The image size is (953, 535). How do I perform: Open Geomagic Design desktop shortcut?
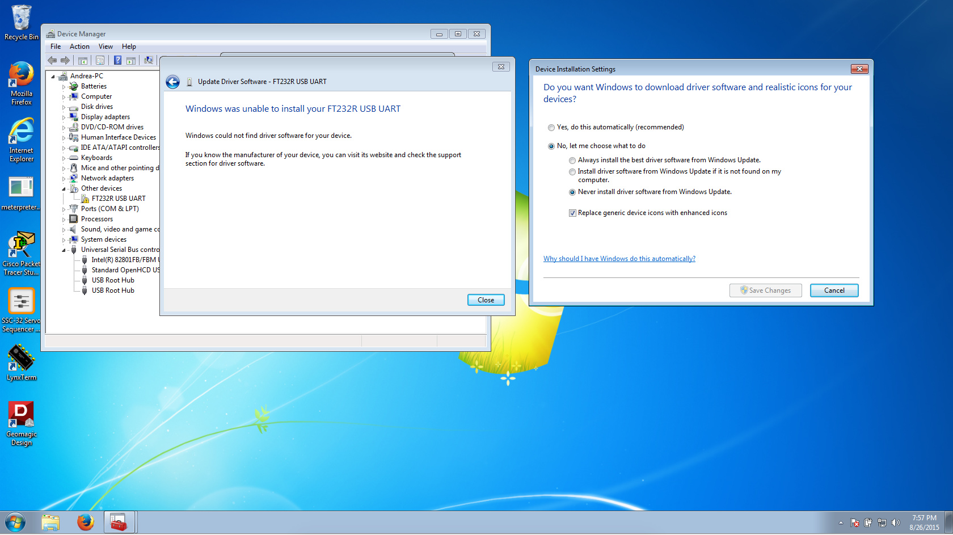coord(22,424)
